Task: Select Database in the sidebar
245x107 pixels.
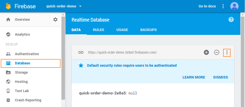Action: (31, 63)
